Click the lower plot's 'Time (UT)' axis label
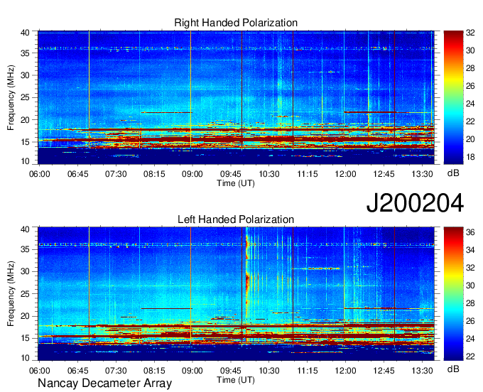 tap(236, 380)
